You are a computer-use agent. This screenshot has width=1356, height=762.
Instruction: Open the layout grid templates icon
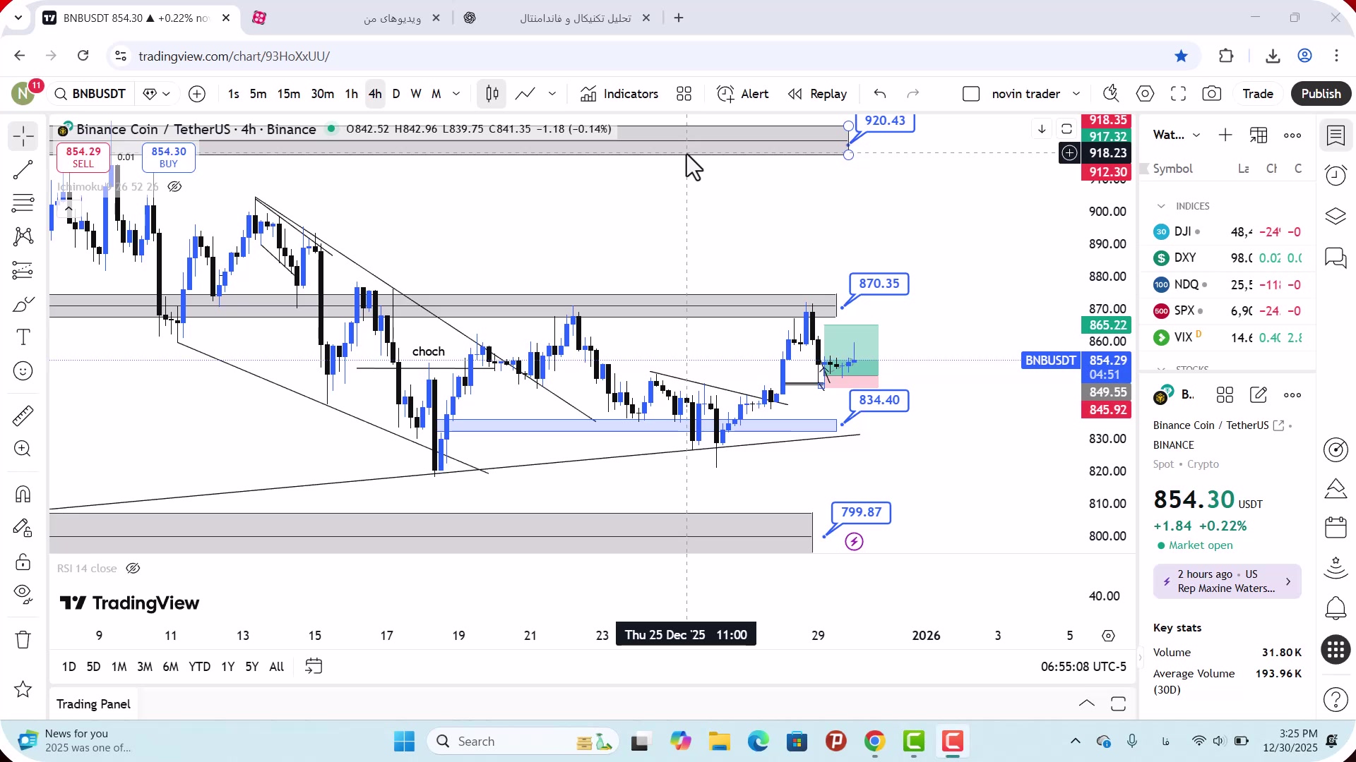click(x=684, y=94)
